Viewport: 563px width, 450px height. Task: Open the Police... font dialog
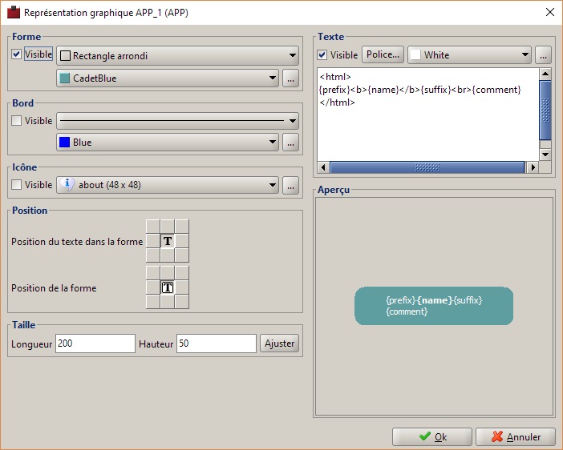pos(383,54)
